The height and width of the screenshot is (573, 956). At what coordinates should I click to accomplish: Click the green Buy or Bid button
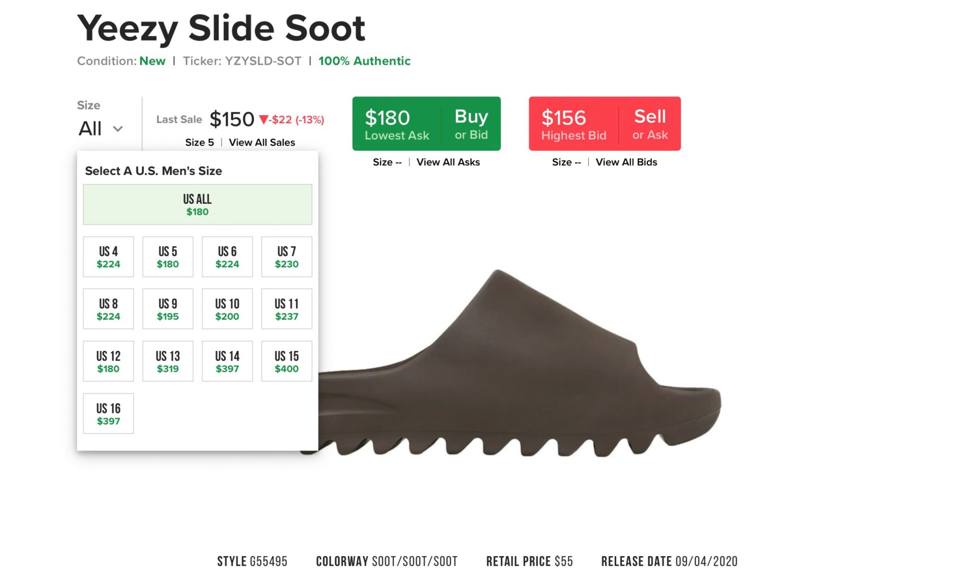pos(427,124)
